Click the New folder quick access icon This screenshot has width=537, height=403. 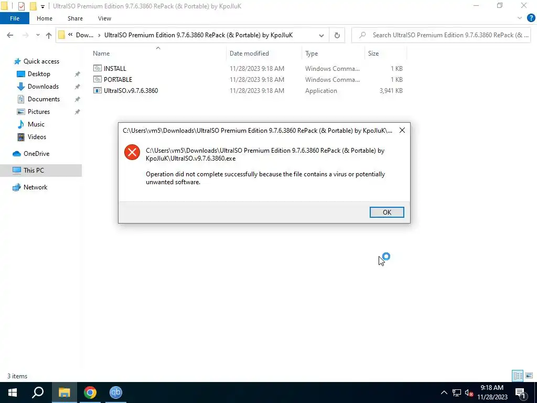[33, 6]
